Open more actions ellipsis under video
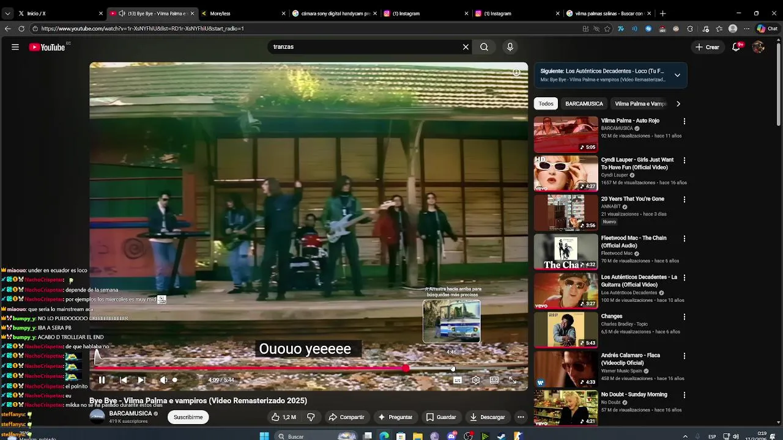This screenshot has width=783, height=440. pyautogui.click(x=521, y=417)
